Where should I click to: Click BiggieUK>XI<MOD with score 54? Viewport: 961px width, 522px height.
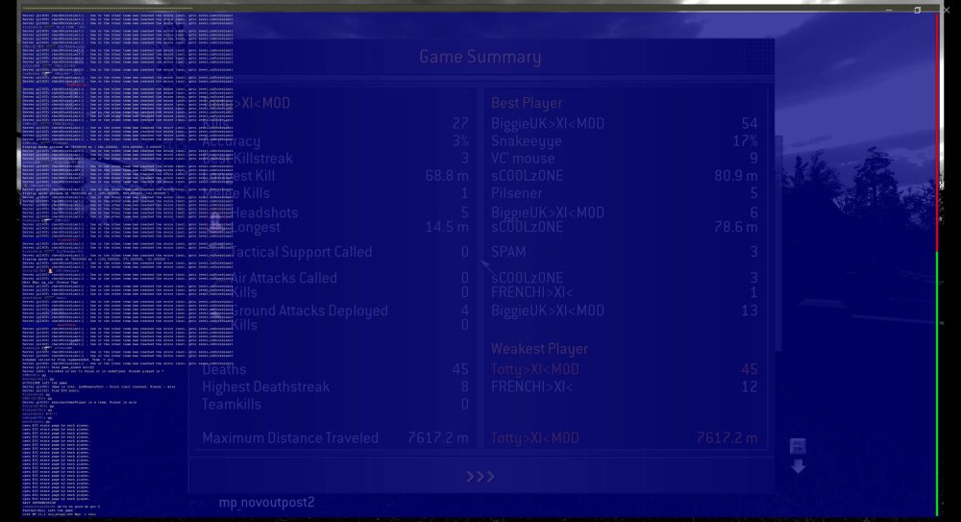point(548,124)
